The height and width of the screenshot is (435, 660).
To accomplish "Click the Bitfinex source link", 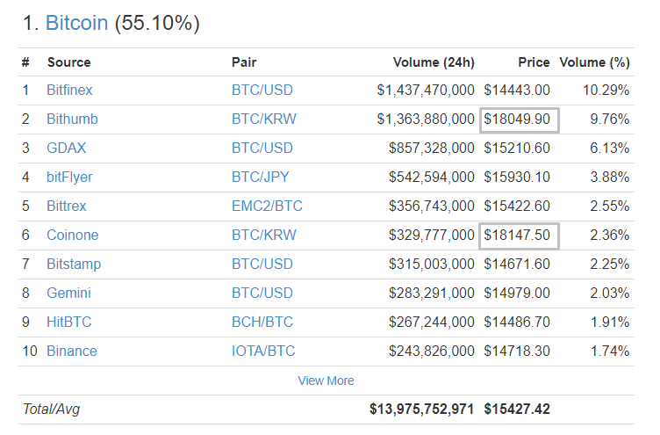I will click(x=69, y=90).
